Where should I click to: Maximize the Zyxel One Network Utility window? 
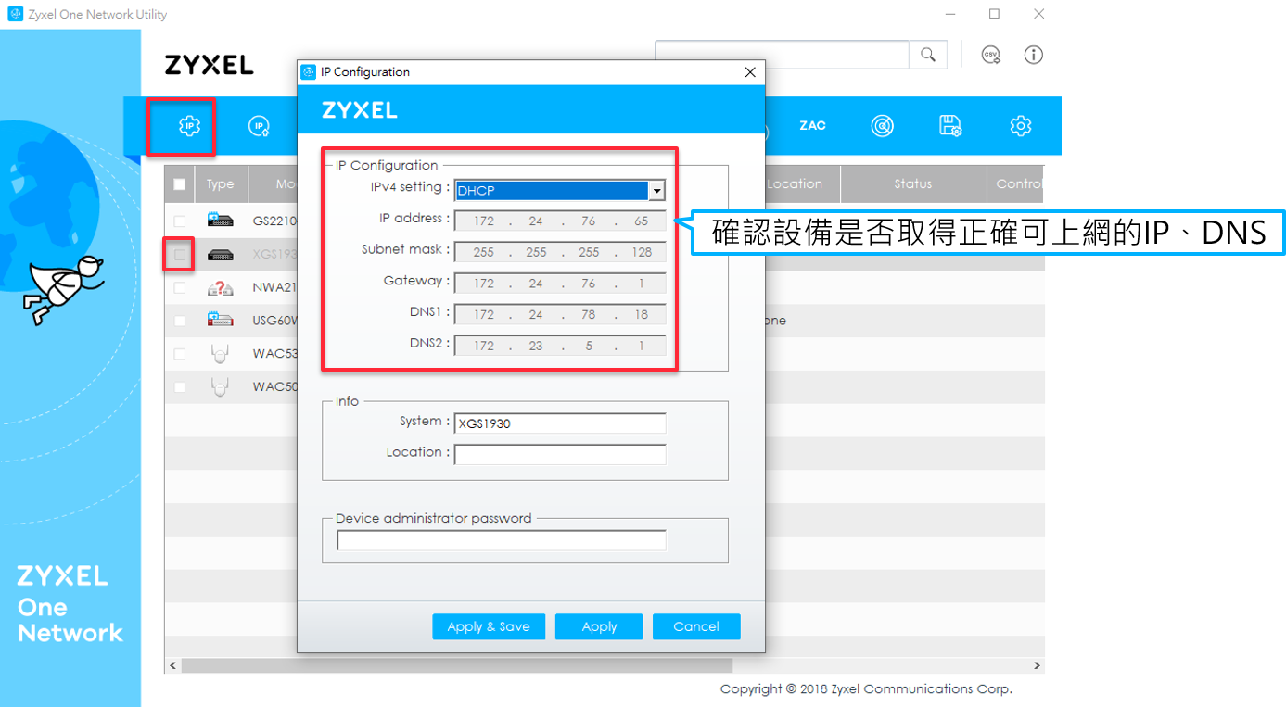point(994,14)
